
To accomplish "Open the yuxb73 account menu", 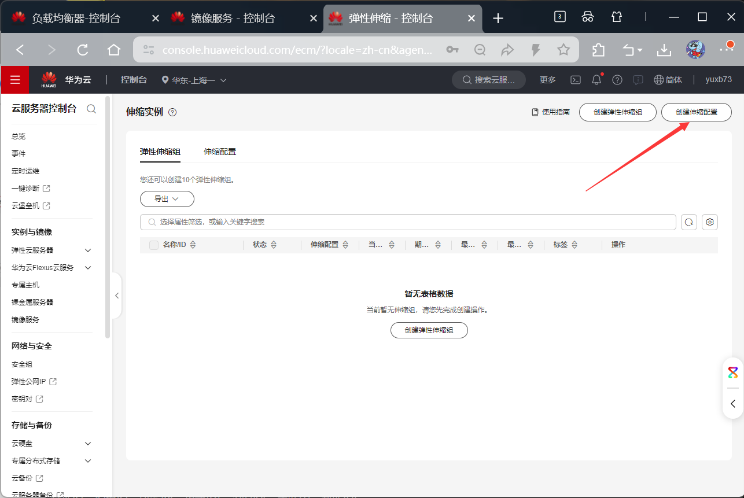I will click(x=719, y=80).
